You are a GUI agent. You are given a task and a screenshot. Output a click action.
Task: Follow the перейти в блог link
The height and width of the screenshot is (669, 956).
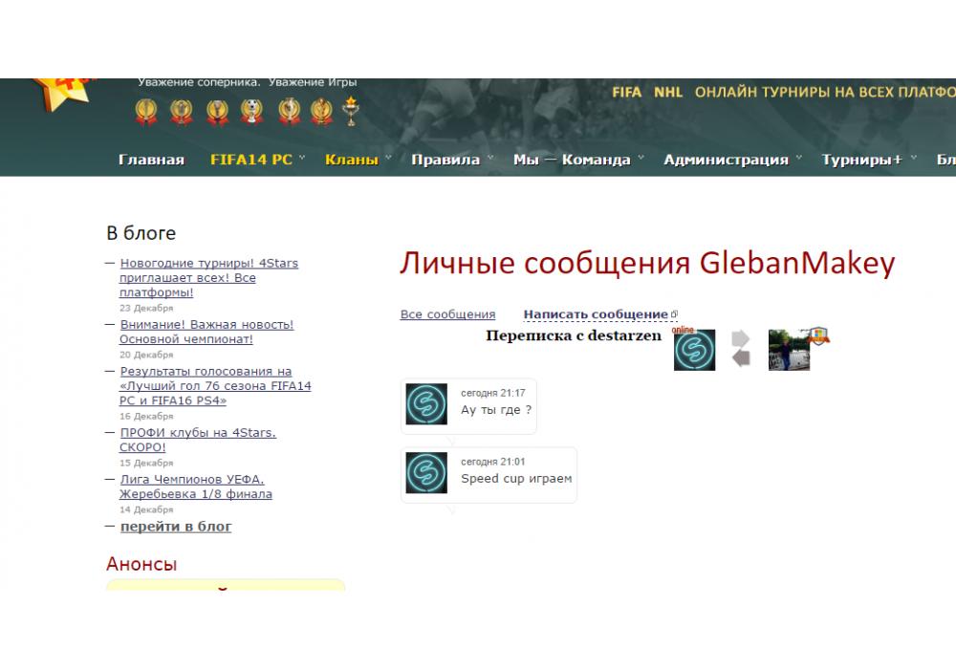tap(176, 527)
